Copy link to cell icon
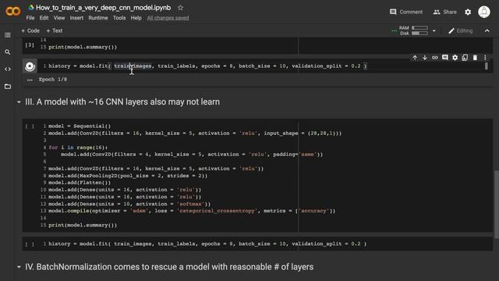Viewport: 499px width, 281px height. click(435, 58)
